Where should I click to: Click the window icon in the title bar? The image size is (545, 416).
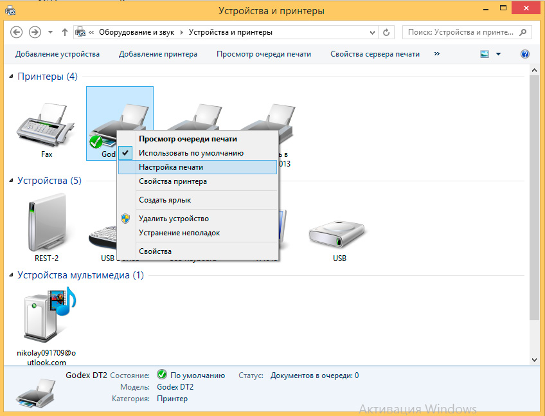click(x=10, y=11)
